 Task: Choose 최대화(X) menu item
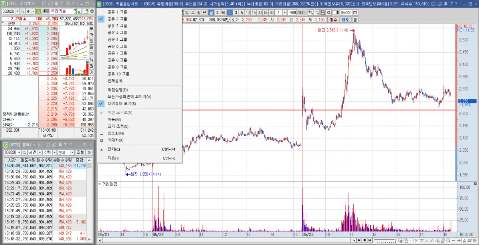click(116, 140)
